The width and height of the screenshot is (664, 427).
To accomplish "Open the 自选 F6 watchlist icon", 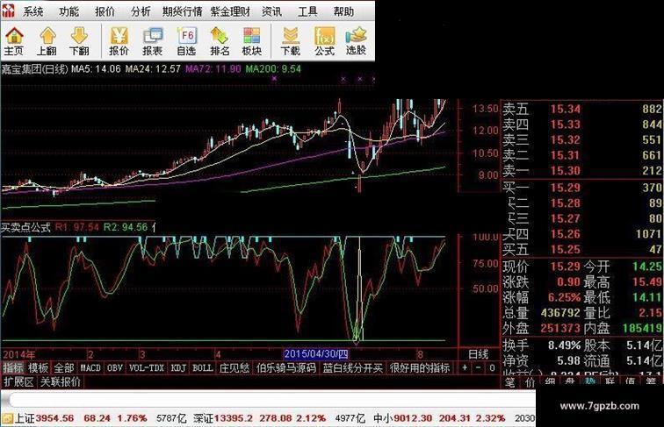I will [x=186, y=41].
